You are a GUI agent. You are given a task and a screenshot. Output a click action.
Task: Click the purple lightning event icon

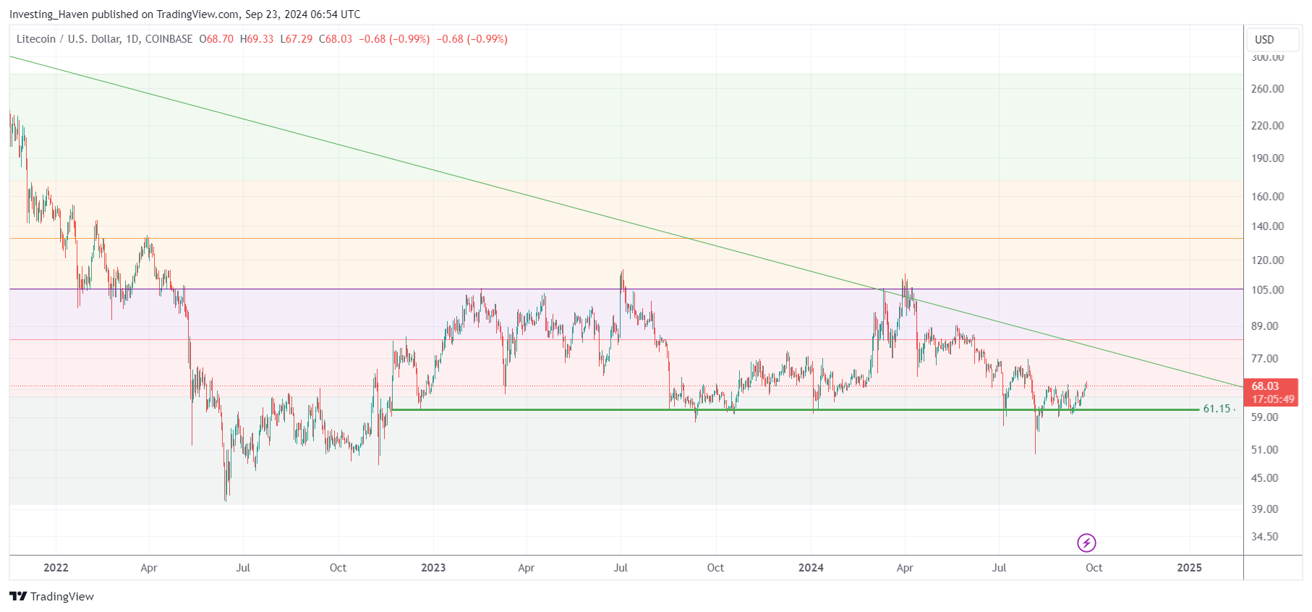coord(1086,543)
